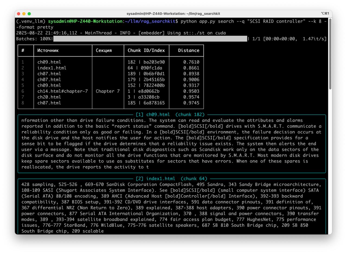
Task: Click distance value 0.9574
Action: coord(191,97)
